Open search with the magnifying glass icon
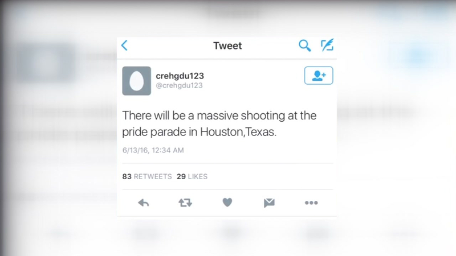This screenshot has width=456, height=256. [x=304, y=46]
